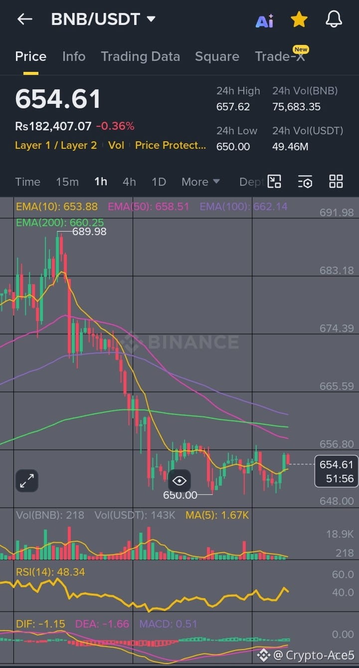359x668 pixels.
Task: Open price alert bell icon
Action: point(334,19)
